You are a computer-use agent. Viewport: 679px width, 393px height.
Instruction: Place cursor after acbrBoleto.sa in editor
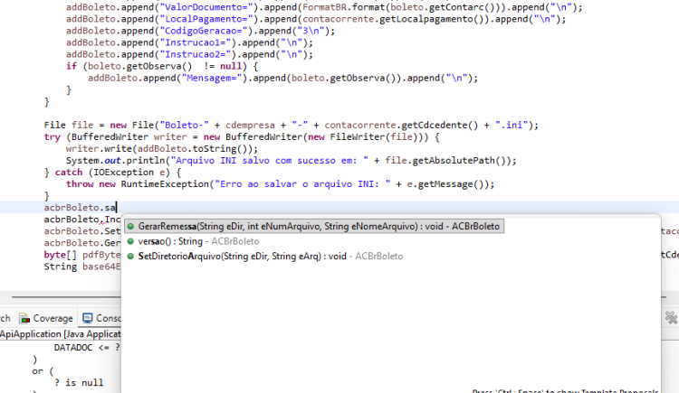(117, 208)
